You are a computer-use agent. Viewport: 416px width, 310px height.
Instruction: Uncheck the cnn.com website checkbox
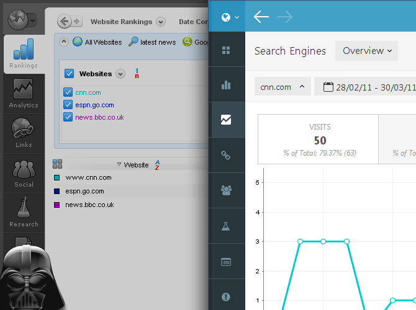tap(68, 92)
